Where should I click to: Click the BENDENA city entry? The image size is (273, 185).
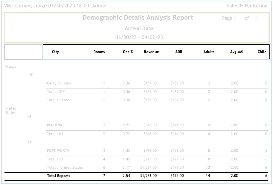click(x=55, y=125)
